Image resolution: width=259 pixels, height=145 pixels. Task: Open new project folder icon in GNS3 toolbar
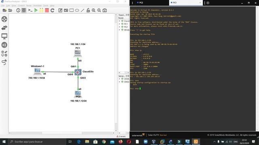(x=4, y=10)
